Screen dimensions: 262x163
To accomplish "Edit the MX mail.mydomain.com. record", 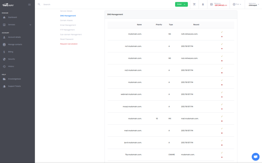I will pyautogui.click(x=222, y=116).
